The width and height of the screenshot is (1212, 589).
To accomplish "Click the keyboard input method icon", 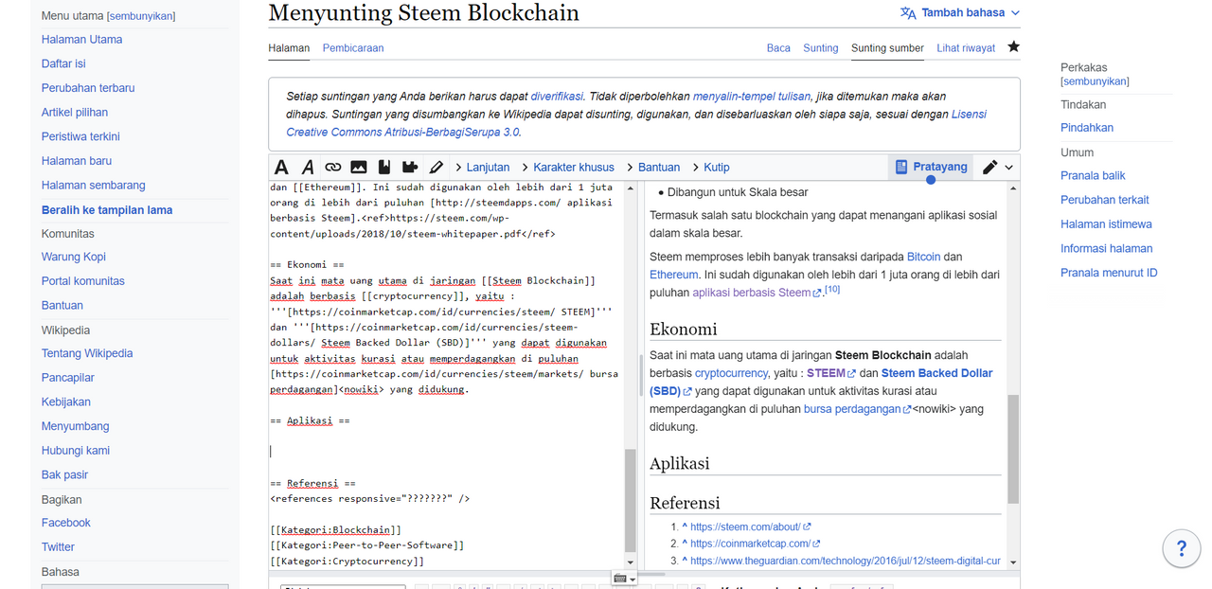I will tap(620, 579).
